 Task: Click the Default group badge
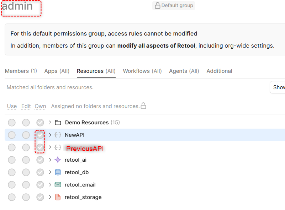tap(174, 6)
